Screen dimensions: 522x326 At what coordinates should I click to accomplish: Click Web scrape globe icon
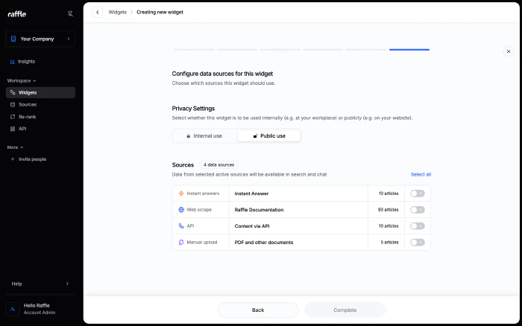click(181, 210)
